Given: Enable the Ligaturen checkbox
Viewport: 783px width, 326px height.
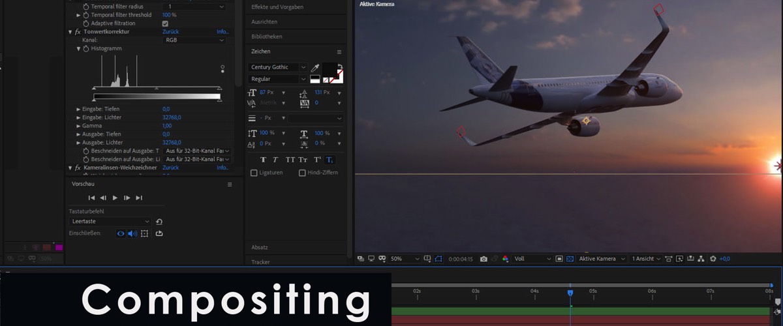Looking at the screenshot, I should pos(254,173).
